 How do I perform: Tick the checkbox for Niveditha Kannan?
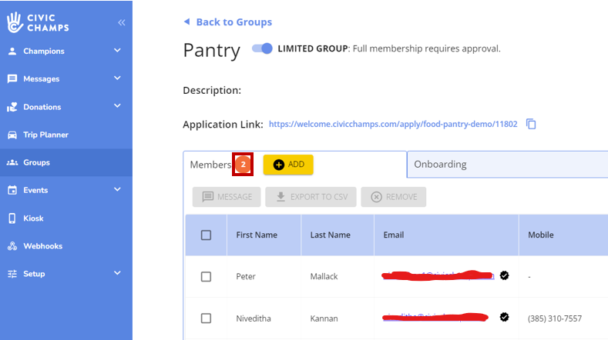[206, 318]
